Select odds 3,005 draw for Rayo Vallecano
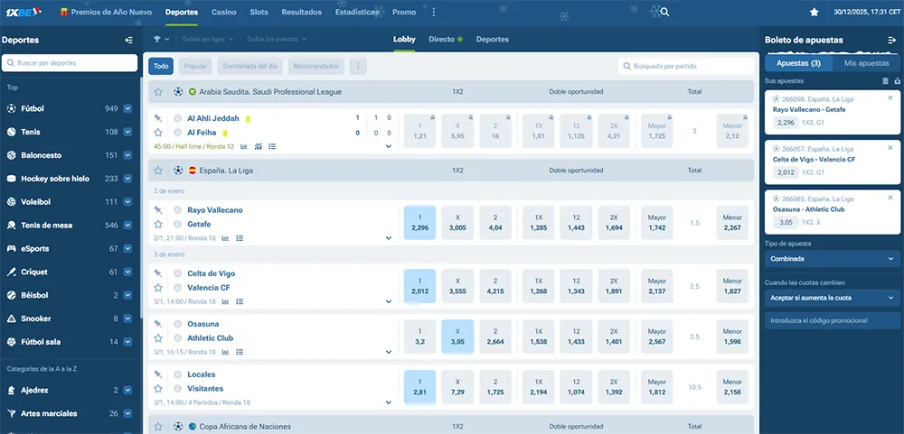This screenshot has width=904, height=434. click(x=457, y=223)
